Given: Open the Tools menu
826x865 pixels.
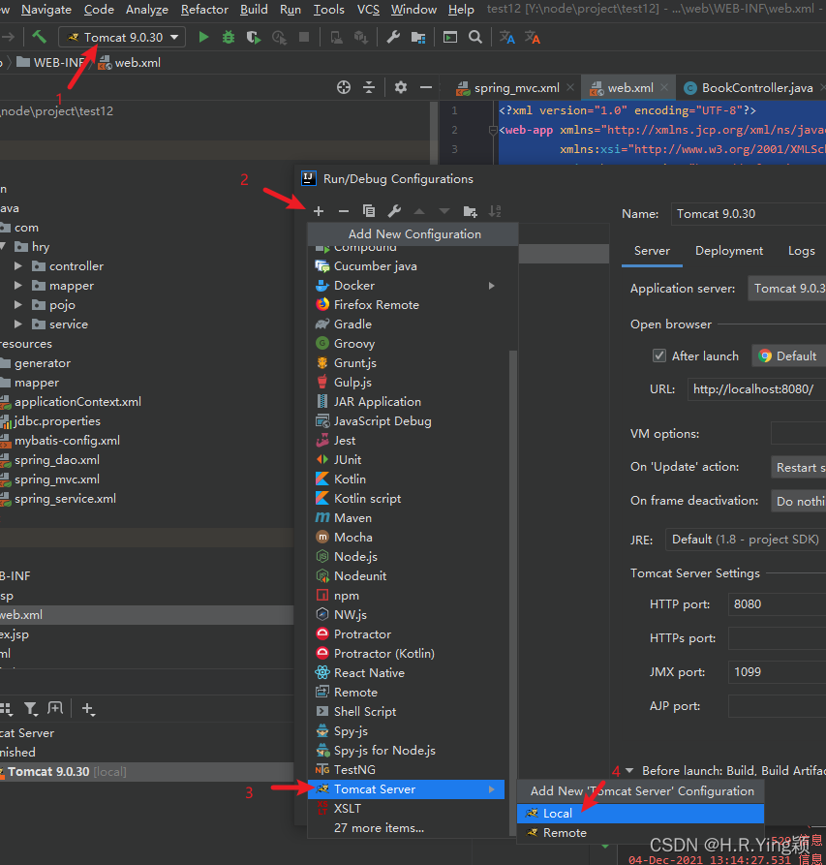Looking at the screenshot, I should 328,10.
